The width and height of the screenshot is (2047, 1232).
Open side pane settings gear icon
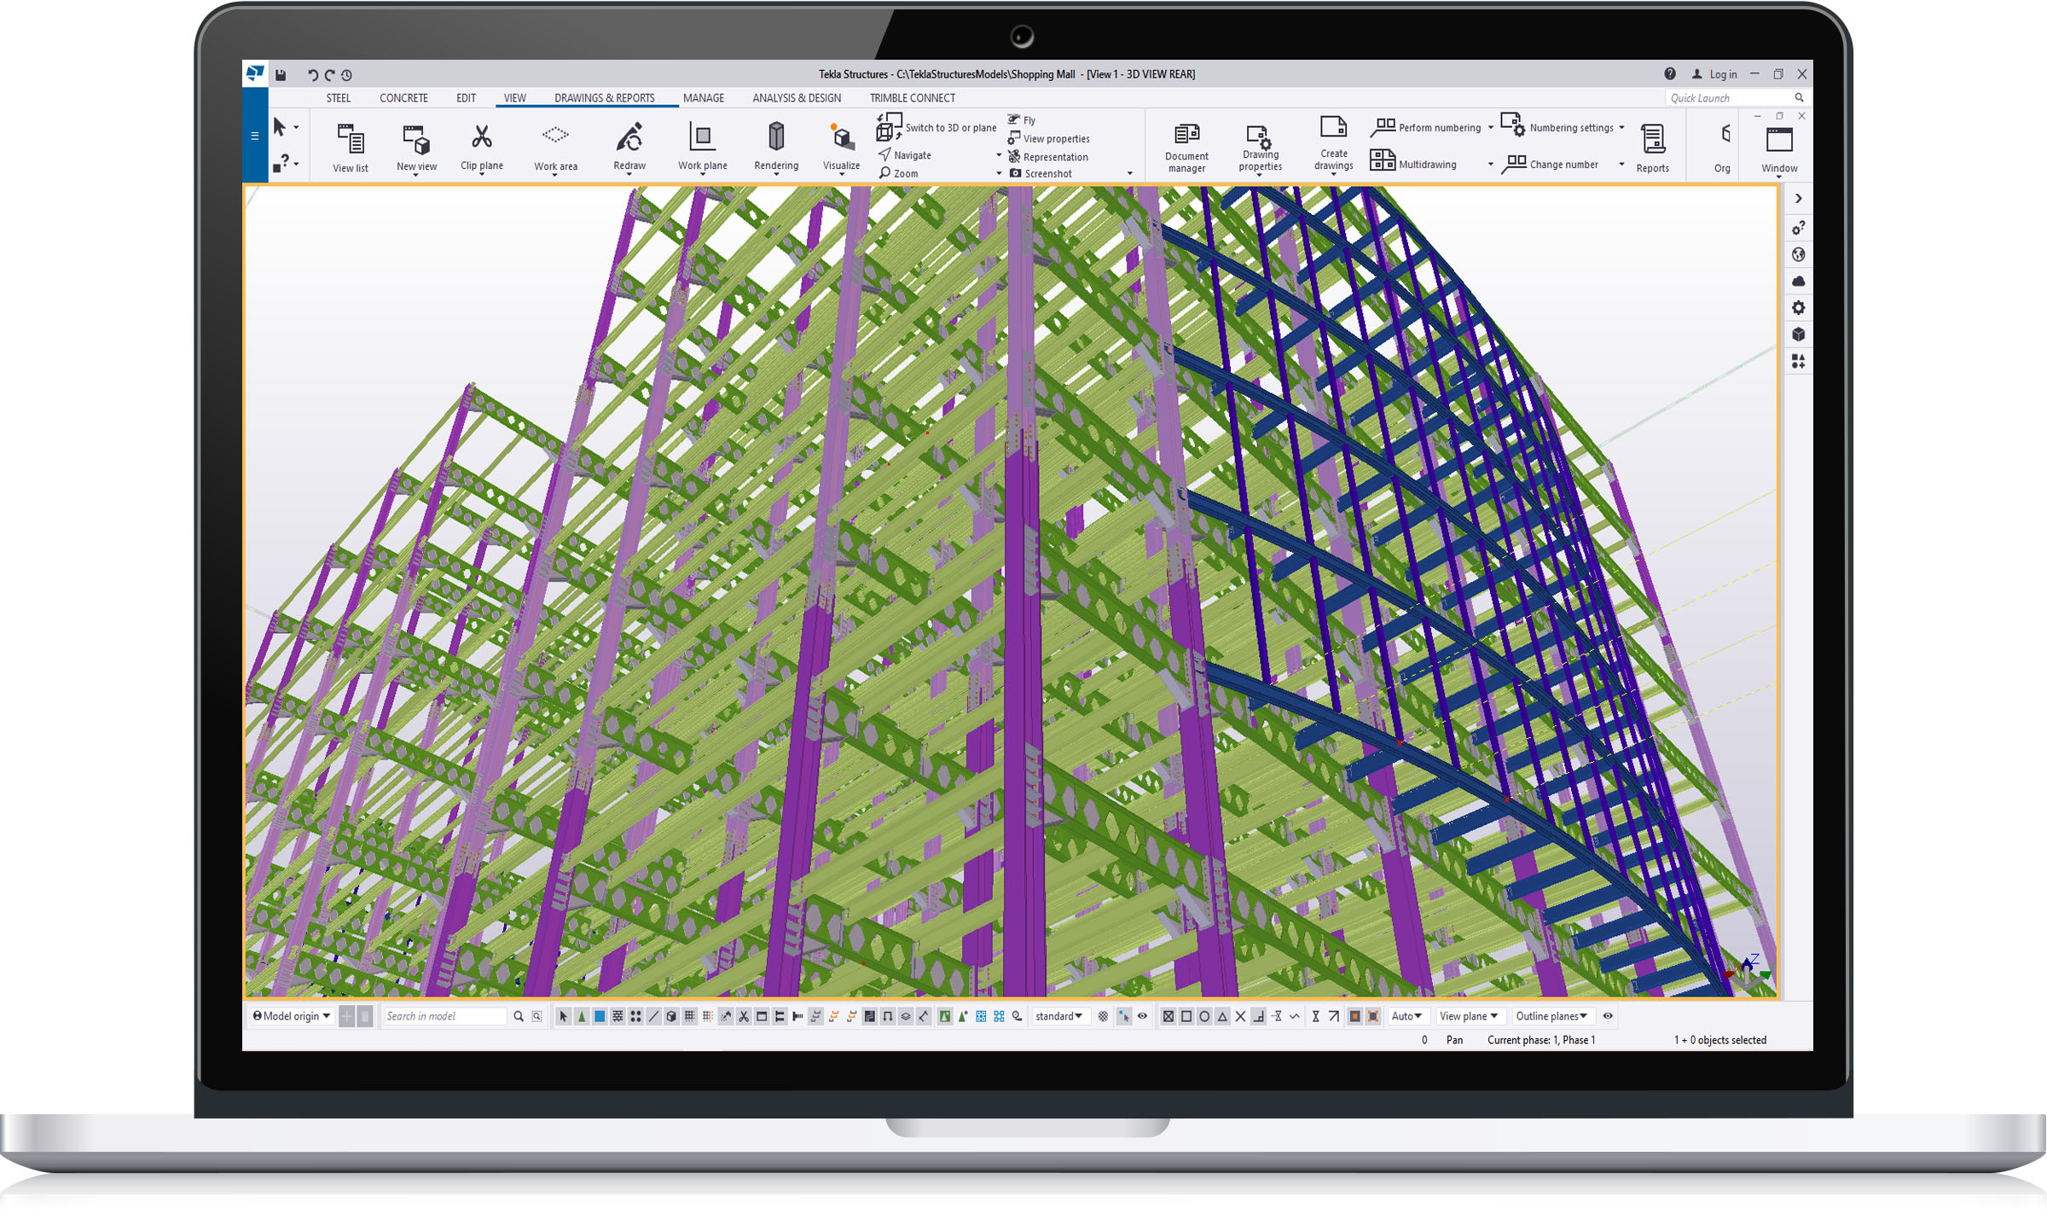point(1798,307)
